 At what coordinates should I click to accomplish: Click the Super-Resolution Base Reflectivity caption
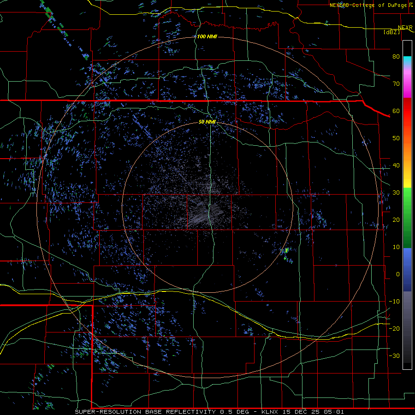(145, 412)
